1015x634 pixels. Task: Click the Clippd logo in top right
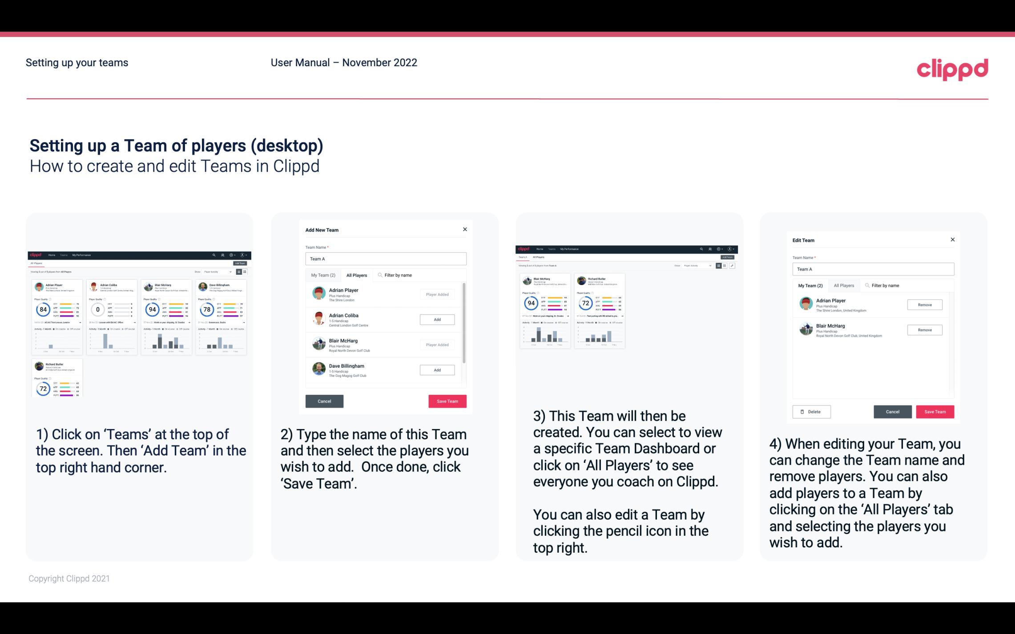click(x=952, y=68)
